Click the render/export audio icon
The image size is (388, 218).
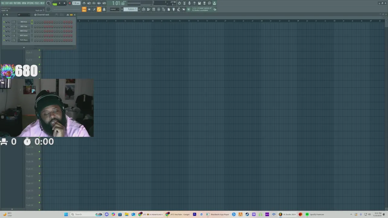coord(204,3)
